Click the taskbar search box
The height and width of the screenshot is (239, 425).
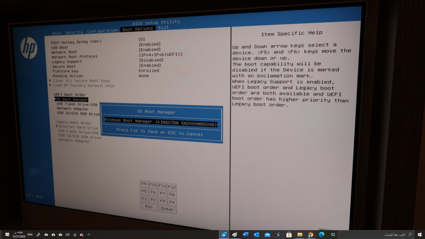pyautogui.click(x=377, y=235)
